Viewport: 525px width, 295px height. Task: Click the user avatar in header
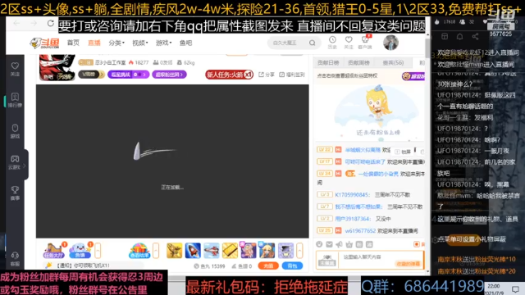pos(390,43)
